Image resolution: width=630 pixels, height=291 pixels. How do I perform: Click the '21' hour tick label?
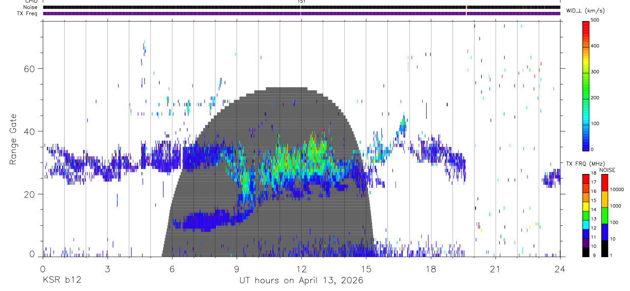pyautogui.click(x=495, y=269)
